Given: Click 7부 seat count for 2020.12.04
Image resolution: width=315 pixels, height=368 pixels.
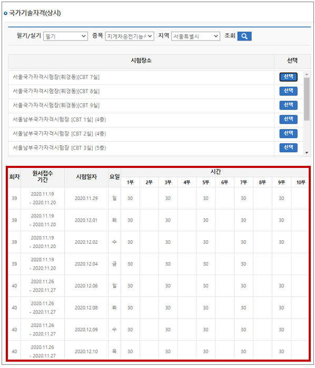Looking at the screenshot, I should (243, 264).
